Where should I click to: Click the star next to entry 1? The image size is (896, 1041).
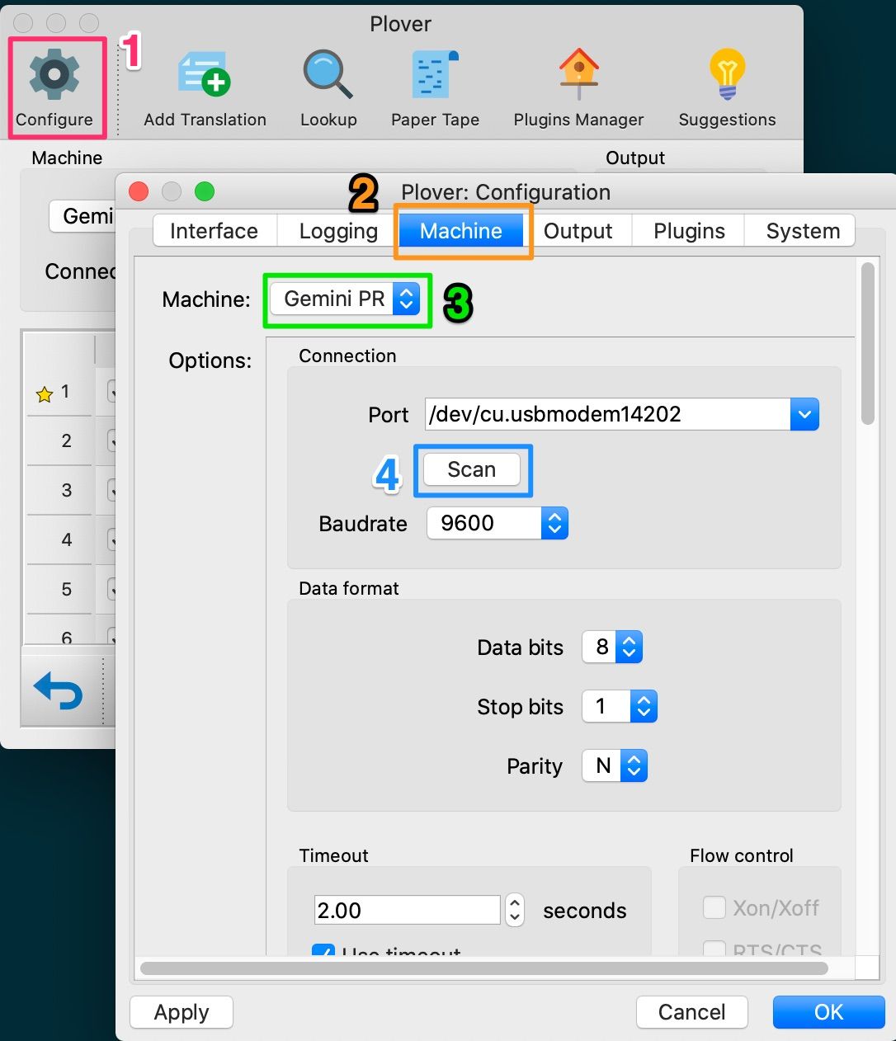coord(45,393)
